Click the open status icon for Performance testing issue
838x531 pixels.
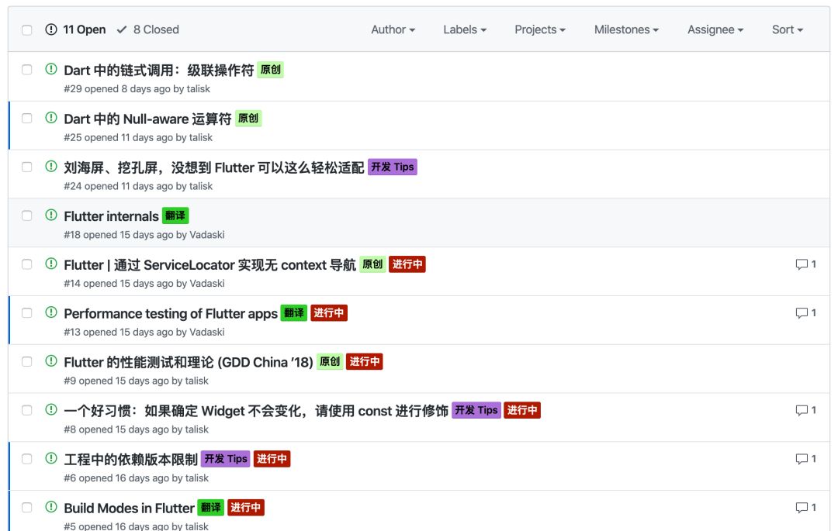50,312
